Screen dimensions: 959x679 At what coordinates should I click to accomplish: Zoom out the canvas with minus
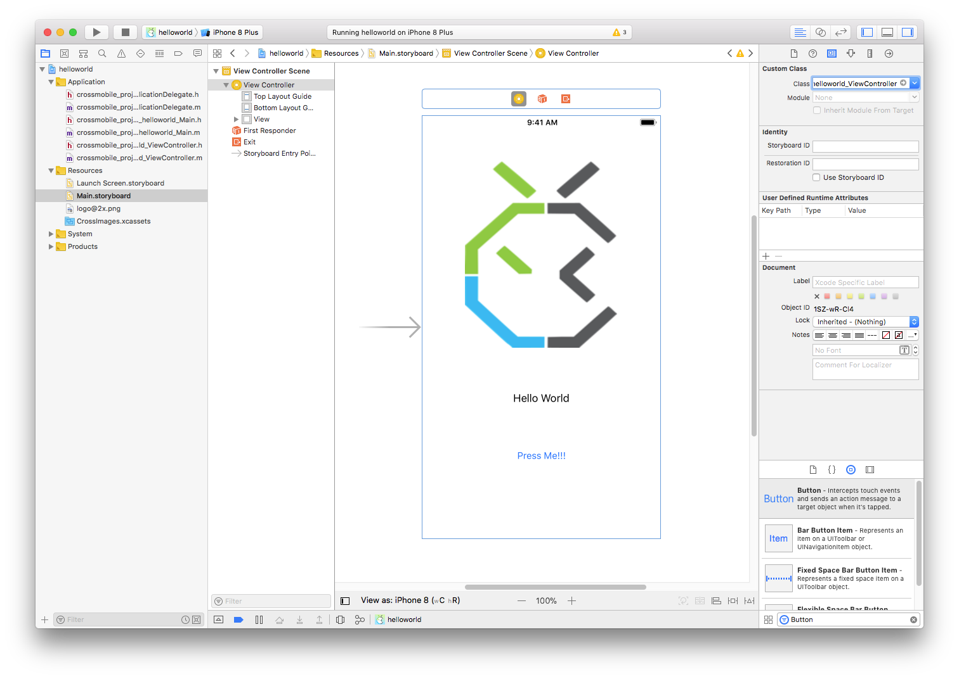(521, 600)
